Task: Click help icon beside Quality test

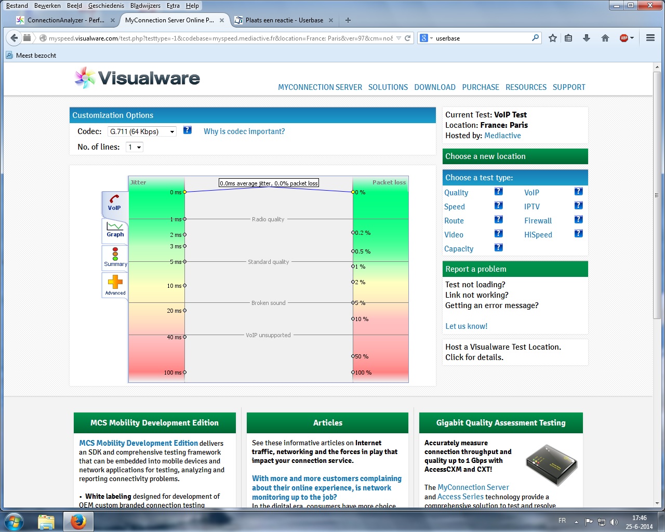Action: 498,192
